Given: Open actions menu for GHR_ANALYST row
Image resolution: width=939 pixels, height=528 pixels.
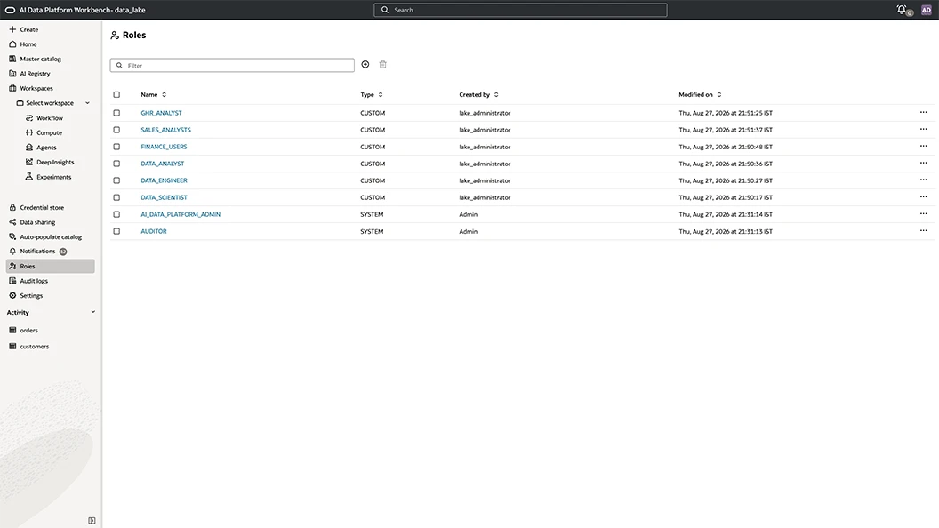Looking at the screenshot, I should coord(923,113).
